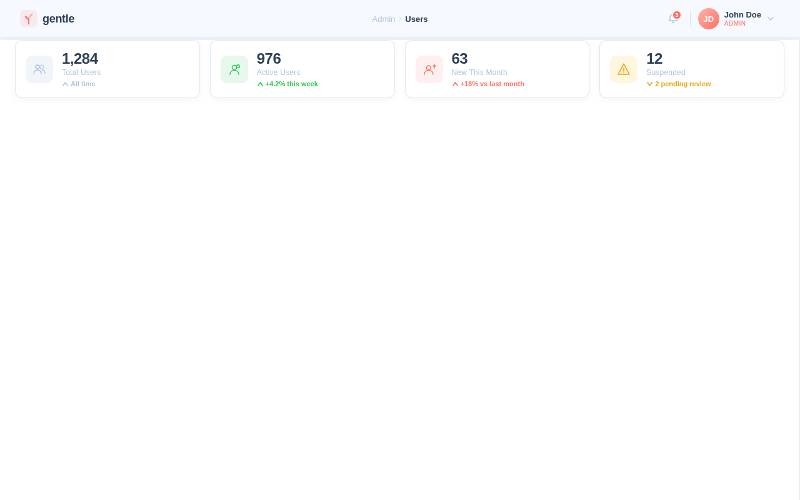This screenshot has height=500, width=800.
Task: Expand the John Doe account dropdown
Action: pyautogui.click(x=771, y=19)
